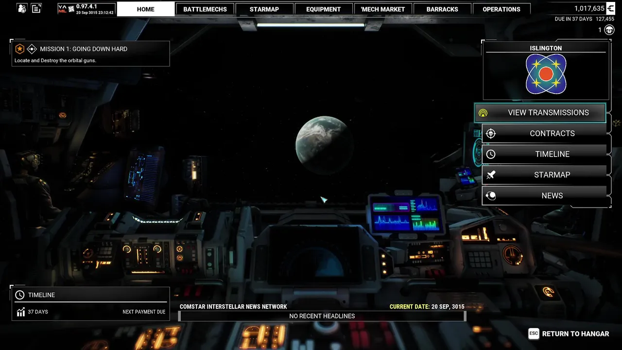Screen dimensions: 622x350
Task: Open the News side button
Action: click(544, 195)
